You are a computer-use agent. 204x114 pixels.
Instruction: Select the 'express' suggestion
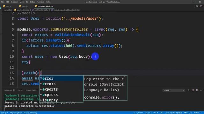61,95
